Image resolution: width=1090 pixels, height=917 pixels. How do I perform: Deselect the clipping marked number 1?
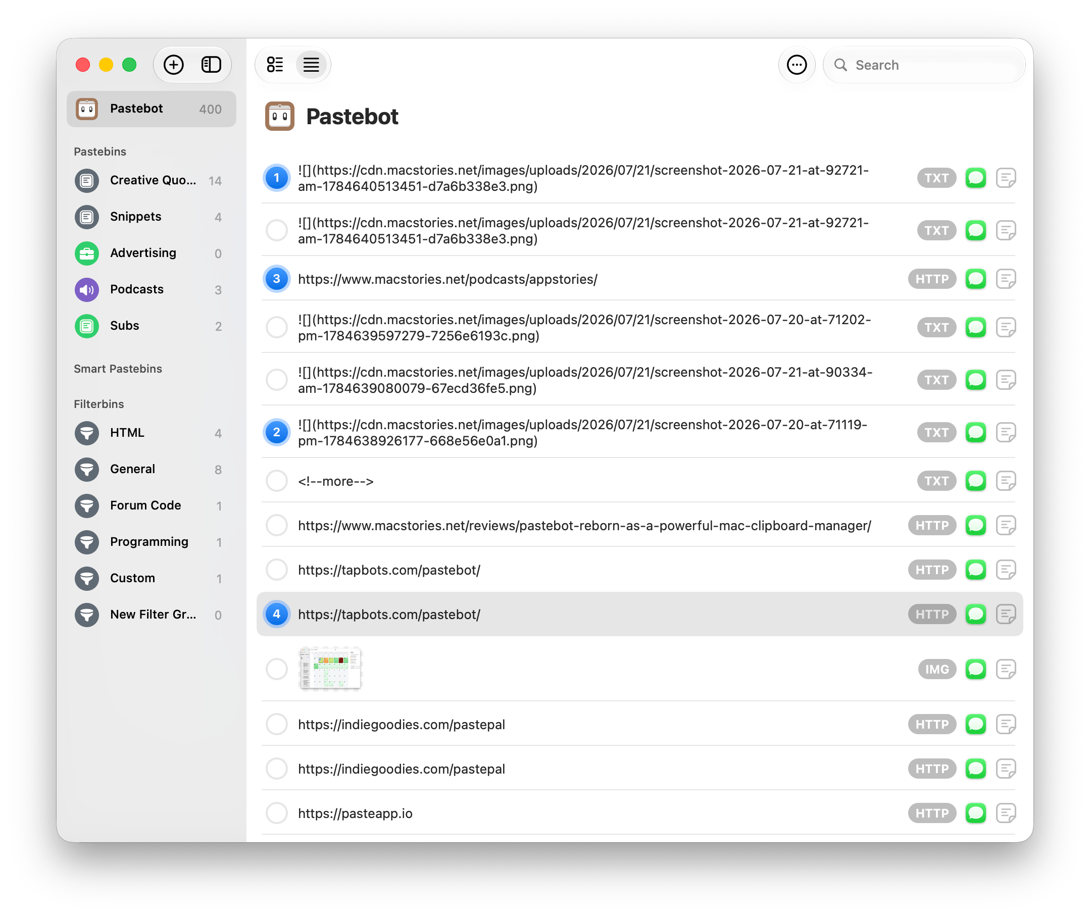tap(277, 178)
